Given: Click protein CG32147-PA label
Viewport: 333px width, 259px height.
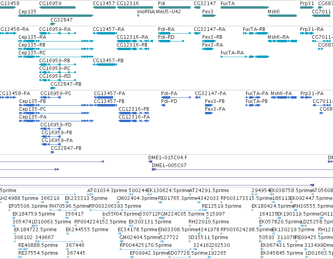Looking at the screenshot, I should (211, 94).
